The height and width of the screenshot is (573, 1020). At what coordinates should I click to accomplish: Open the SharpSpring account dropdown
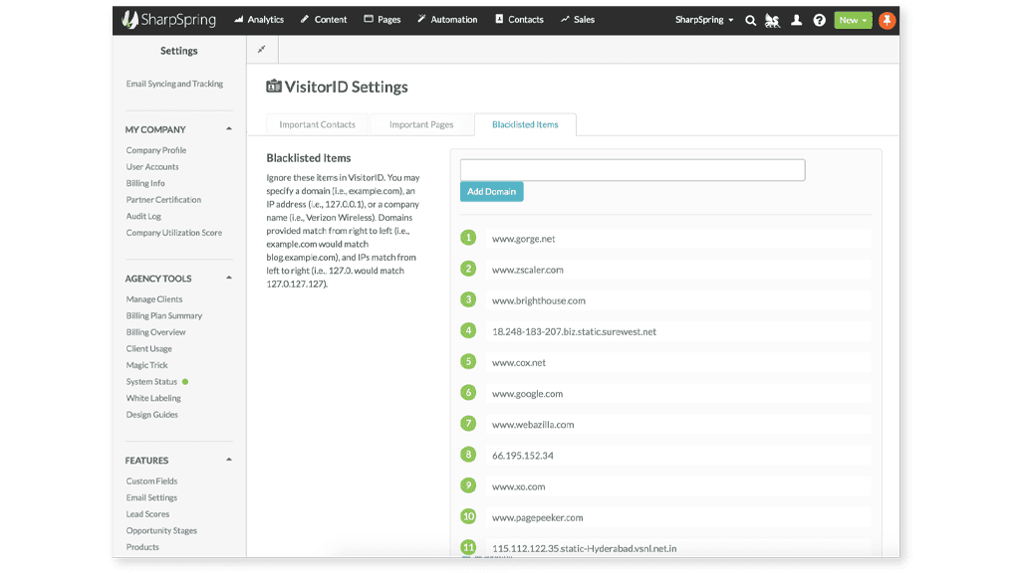coord(704,20)
